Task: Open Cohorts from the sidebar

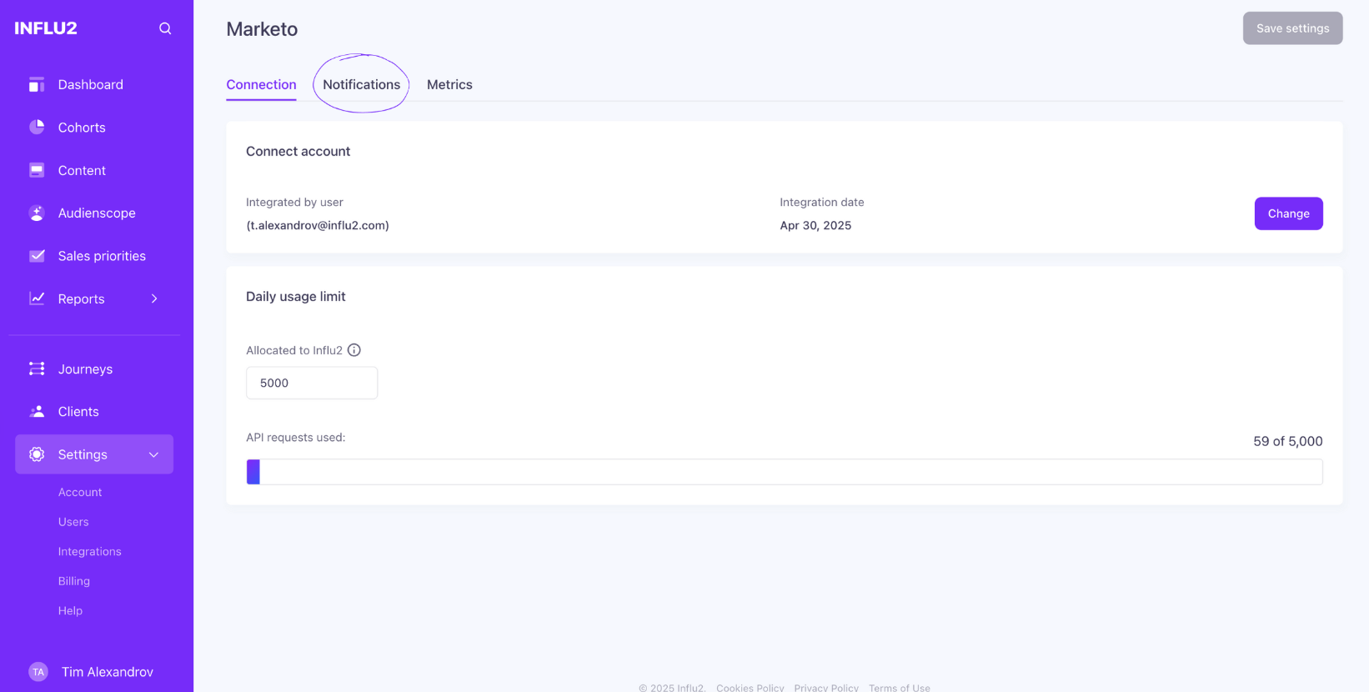Action: point(82,128)
